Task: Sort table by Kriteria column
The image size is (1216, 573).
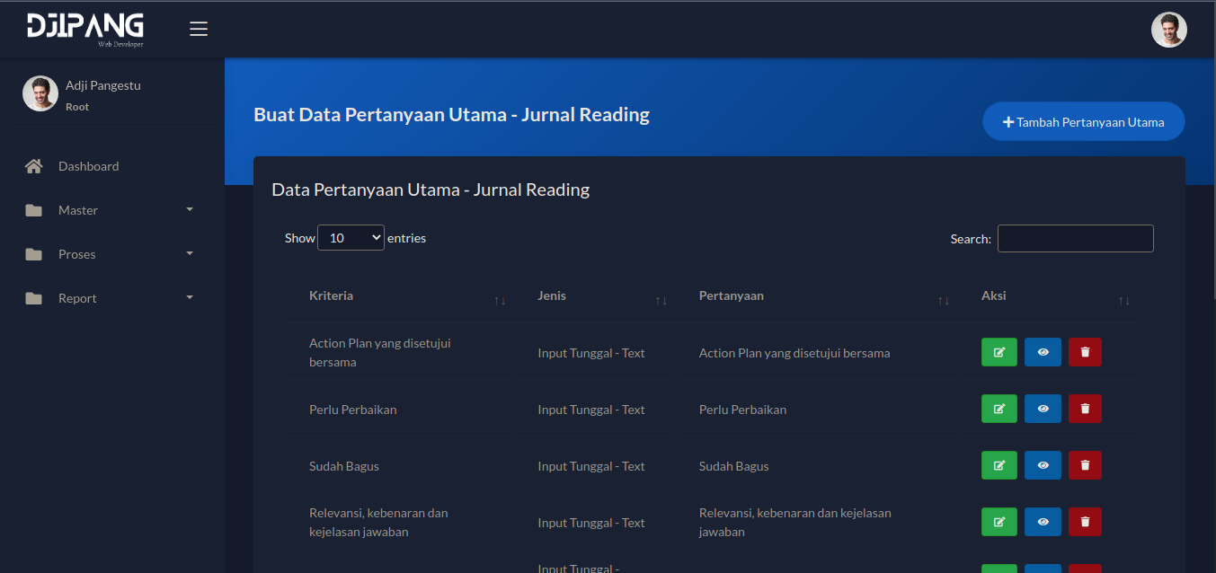Action: coord(401,296)
